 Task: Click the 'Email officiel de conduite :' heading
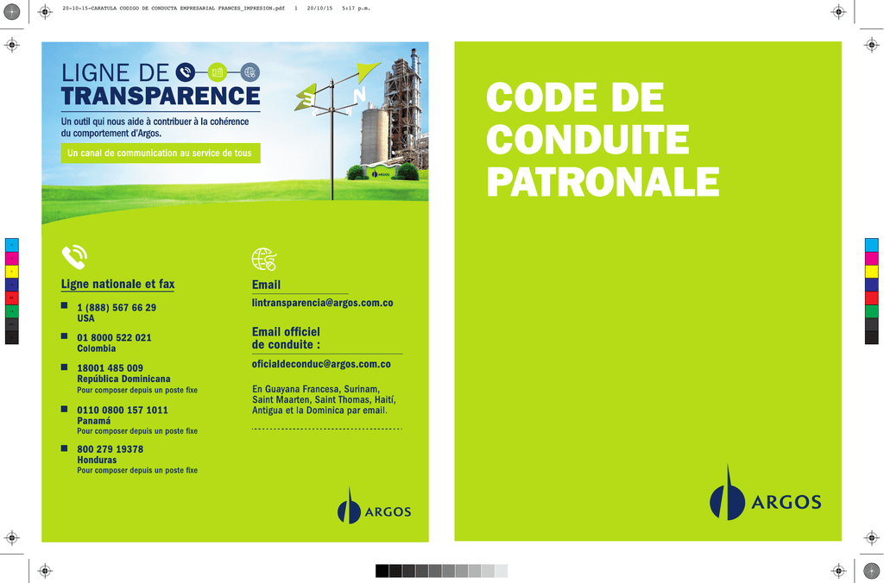[x=286, y=338]
